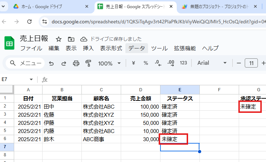Open the 123 number formats menu
The height and width of the screenshot is (162, 266).
tap(183, 63)
